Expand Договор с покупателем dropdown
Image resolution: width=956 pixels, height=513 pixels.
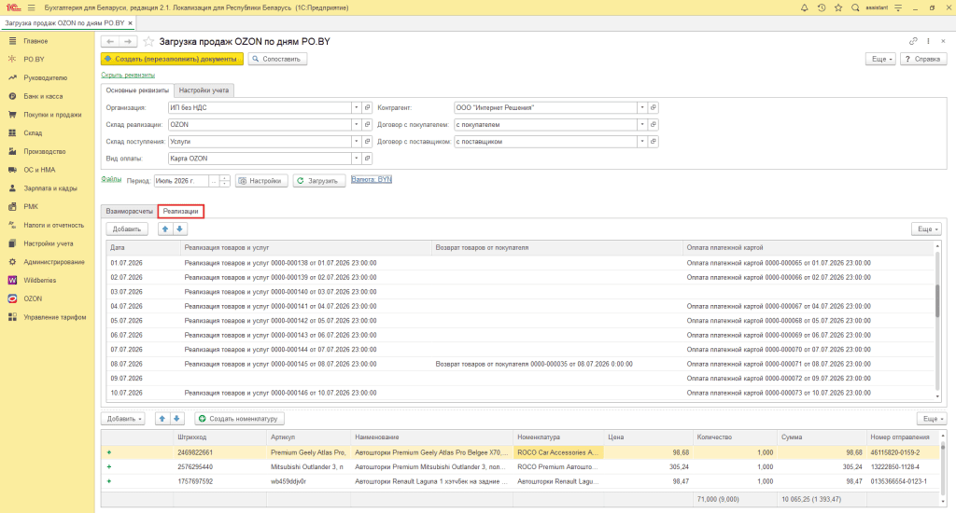642,124
